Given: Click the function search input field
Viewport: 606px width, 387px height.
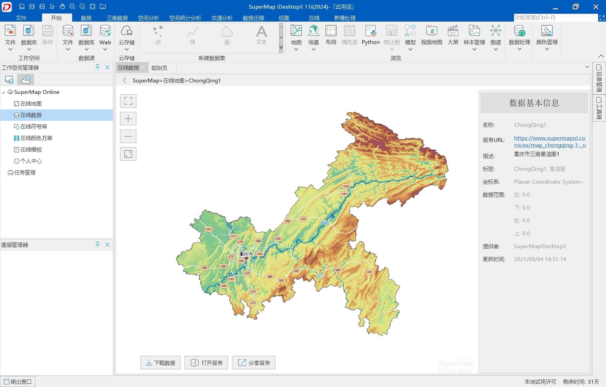Looking at the screenshot, I should 555,18.
